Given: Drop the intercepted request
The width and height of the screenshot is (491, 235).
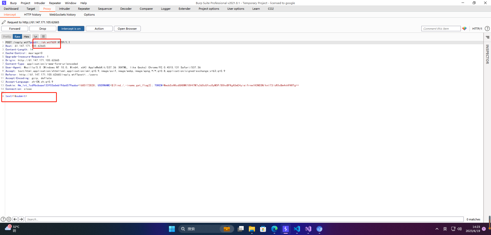Looking at the screenshot, I should pos(43,29).
